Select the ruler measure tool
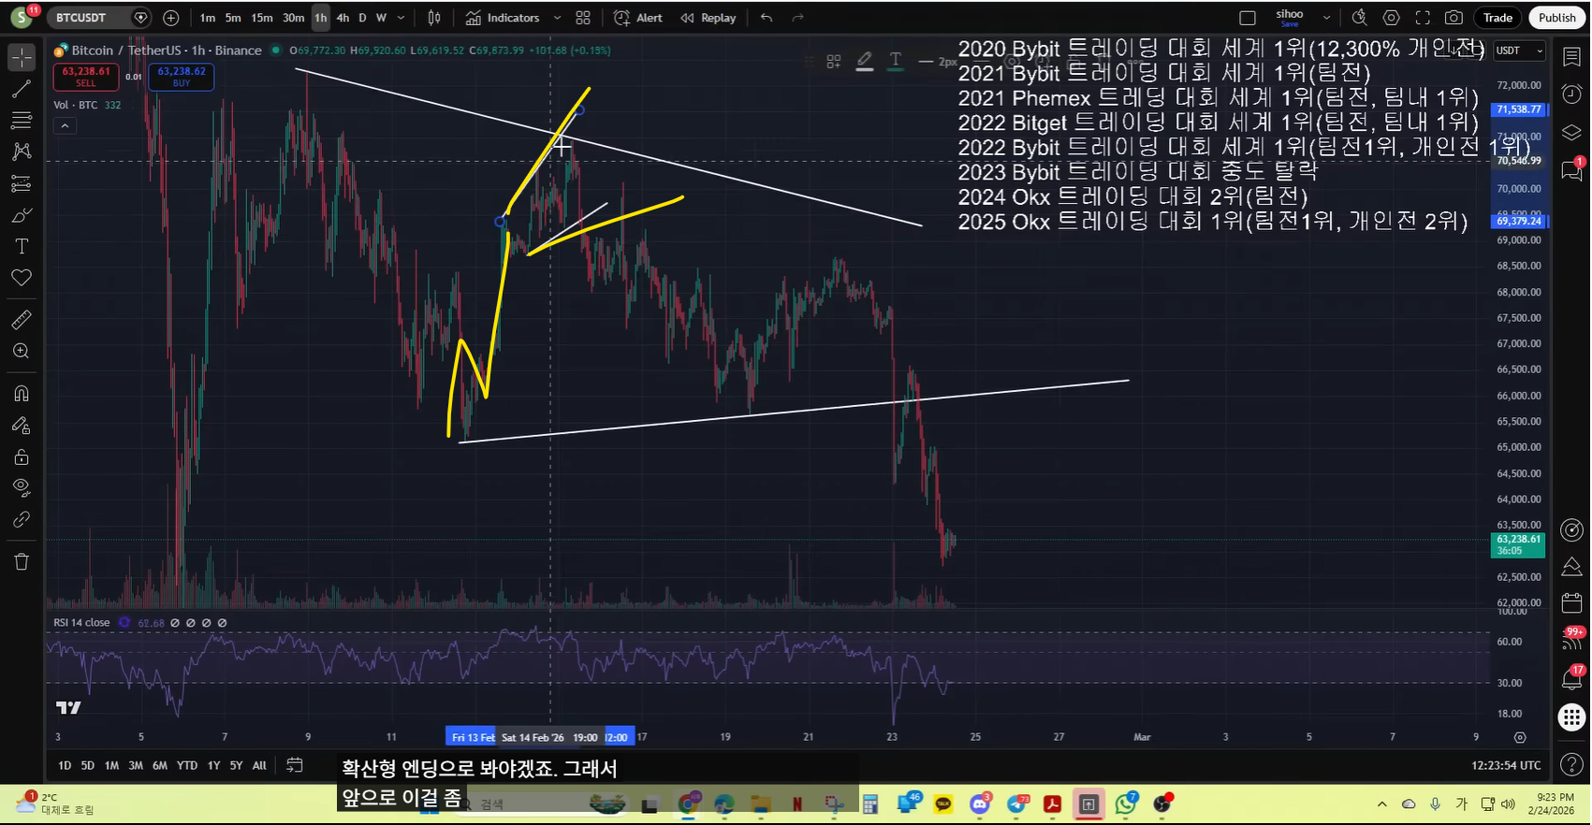 (21, 320)
